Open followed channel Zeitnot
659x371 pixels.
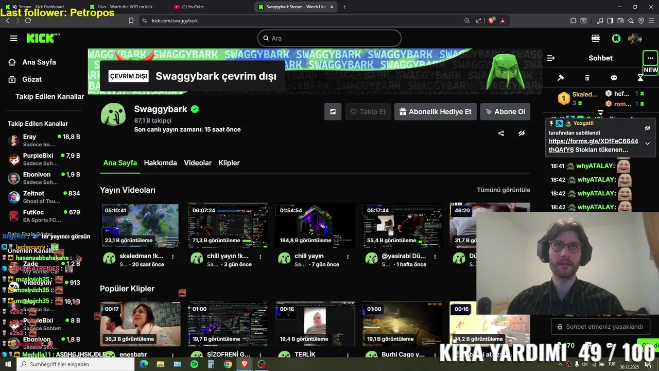pyautogui.click(x=44, y=197)
